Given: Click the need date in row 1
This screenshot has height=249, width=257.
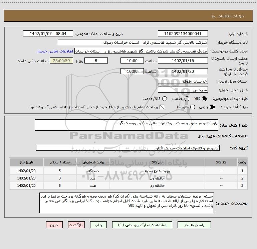Looking at the screenshot, I should [x=26, y=171].
